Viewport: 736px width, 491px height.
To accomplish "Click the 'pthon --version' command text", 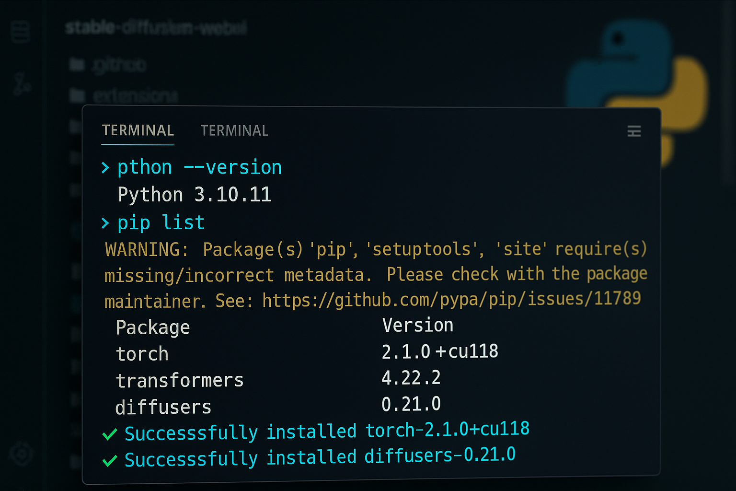I will pyautogui.click(x=200, y=167).
